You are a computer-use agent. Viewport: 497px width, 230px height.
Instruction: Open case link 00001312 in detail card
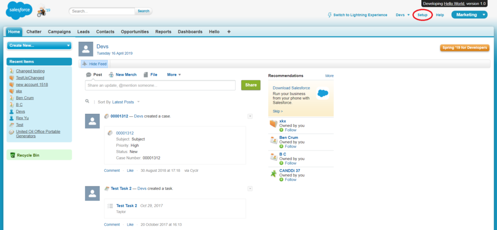coord(125,133)
